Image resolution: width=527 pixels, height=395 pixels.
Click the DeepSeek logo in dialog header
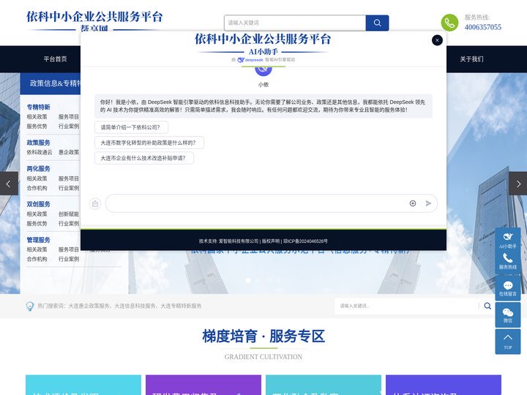tap(250, 60)
